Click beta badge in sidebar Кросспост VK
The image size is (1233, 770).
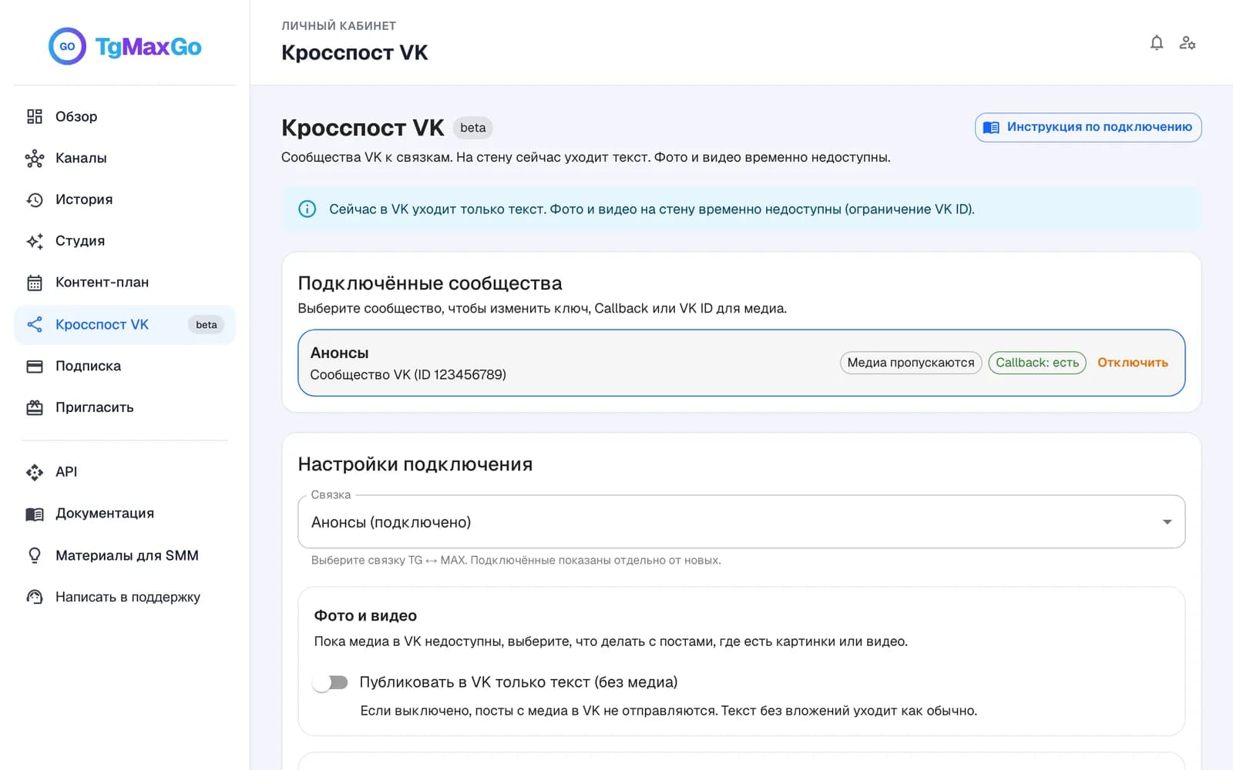206,325
